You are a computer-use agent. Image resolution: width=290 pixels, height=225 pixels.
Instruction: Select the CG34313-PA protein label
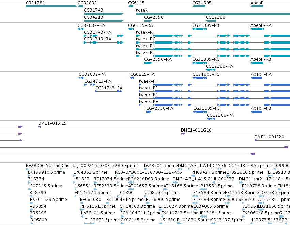click(x=98, y=81)
